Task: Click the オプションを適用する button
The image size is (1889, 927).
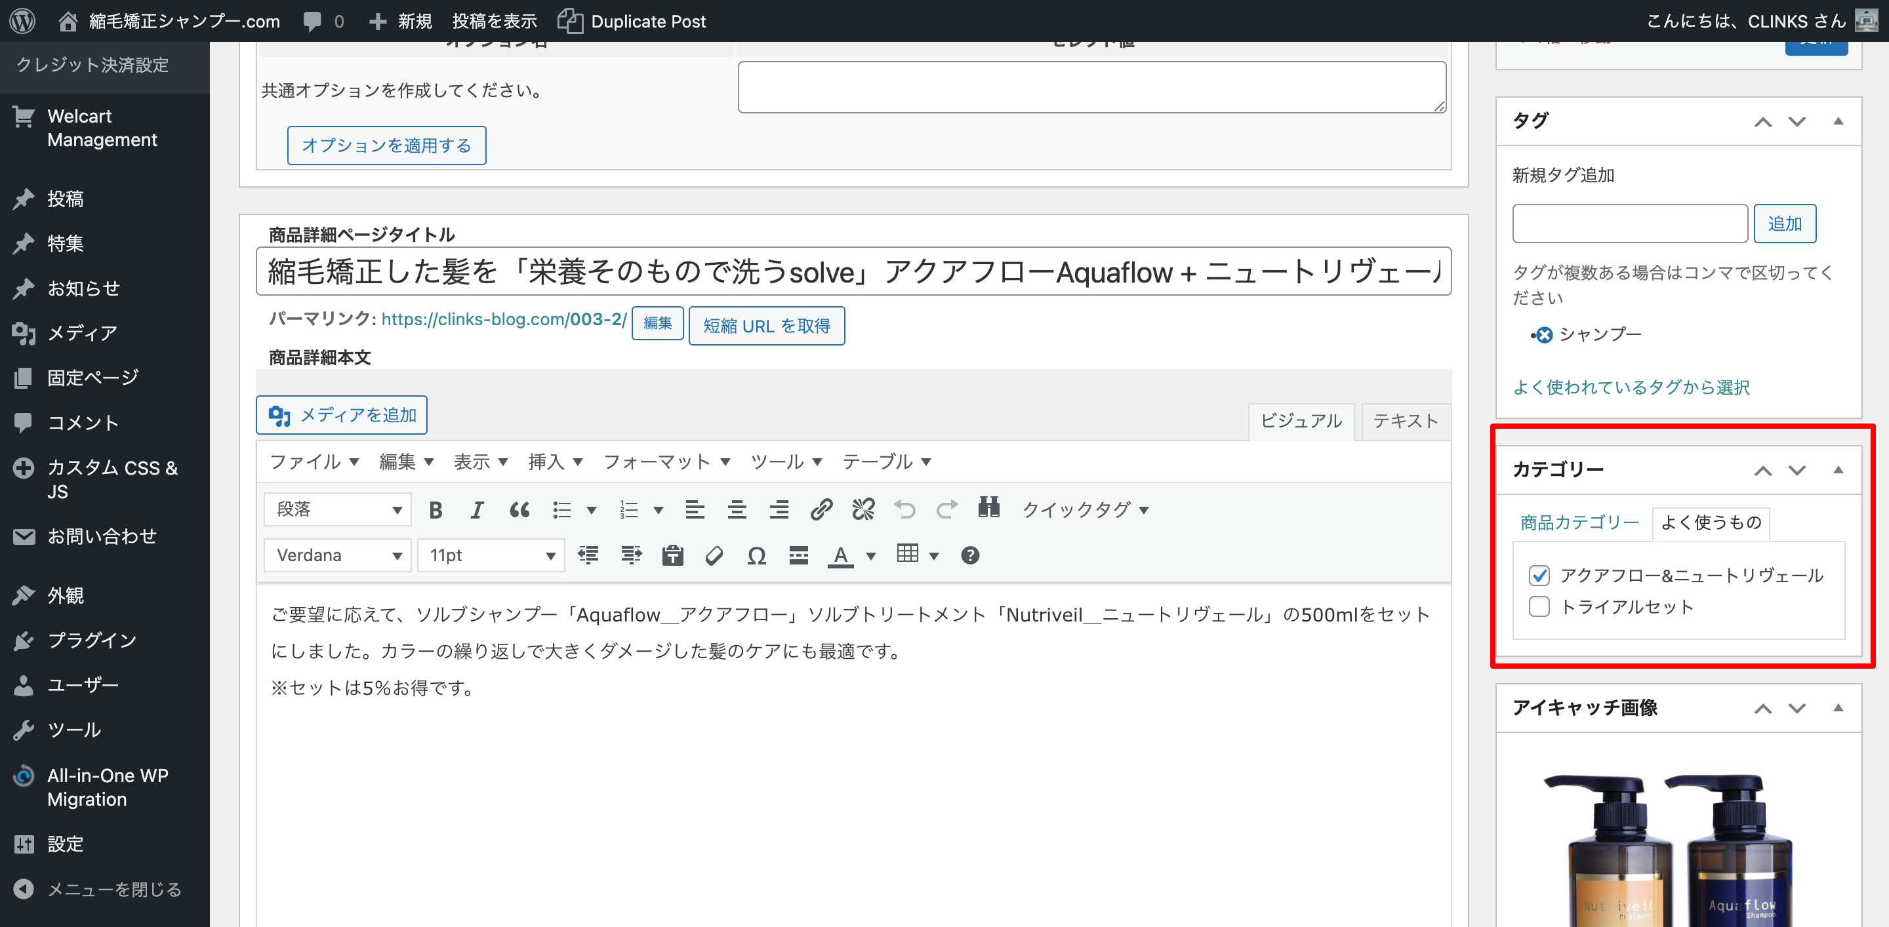Action: tap(386, 145)
